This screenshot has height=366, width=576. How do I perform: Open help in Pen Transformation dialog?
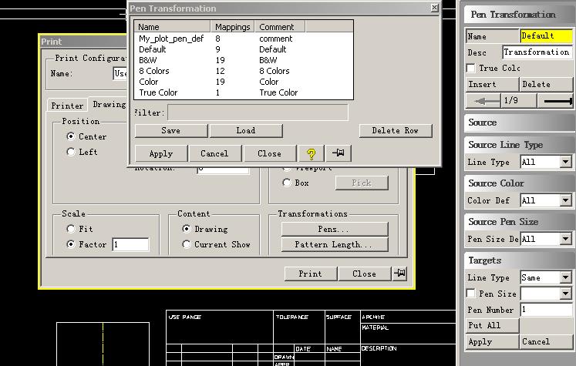coord(312,153)
